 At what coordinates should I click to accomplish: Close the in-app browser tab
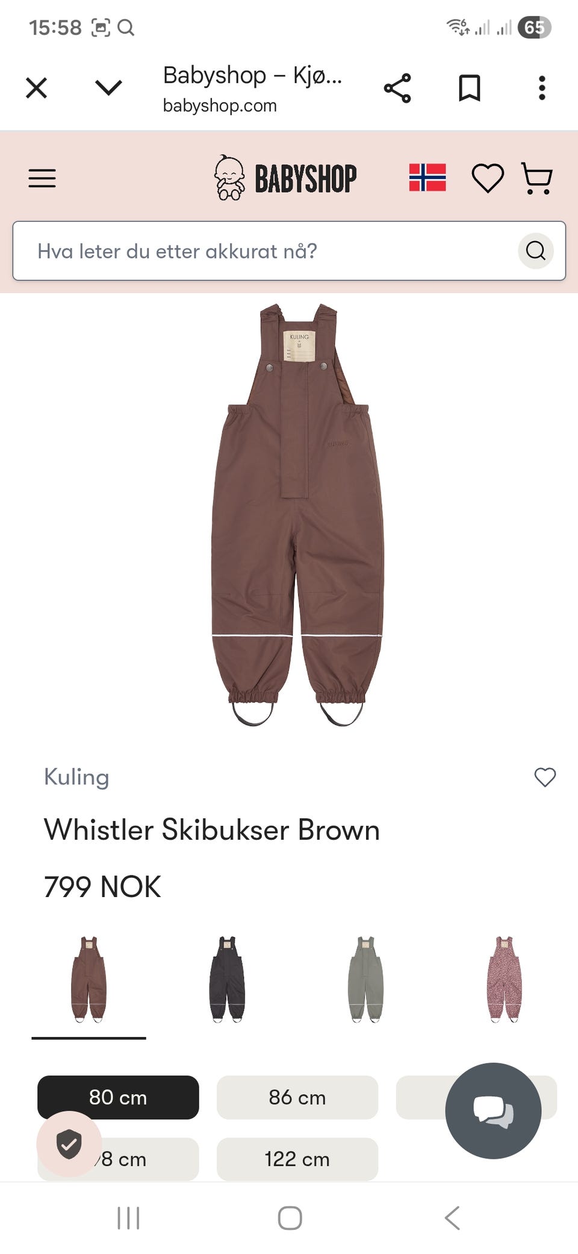coord(36,88)
